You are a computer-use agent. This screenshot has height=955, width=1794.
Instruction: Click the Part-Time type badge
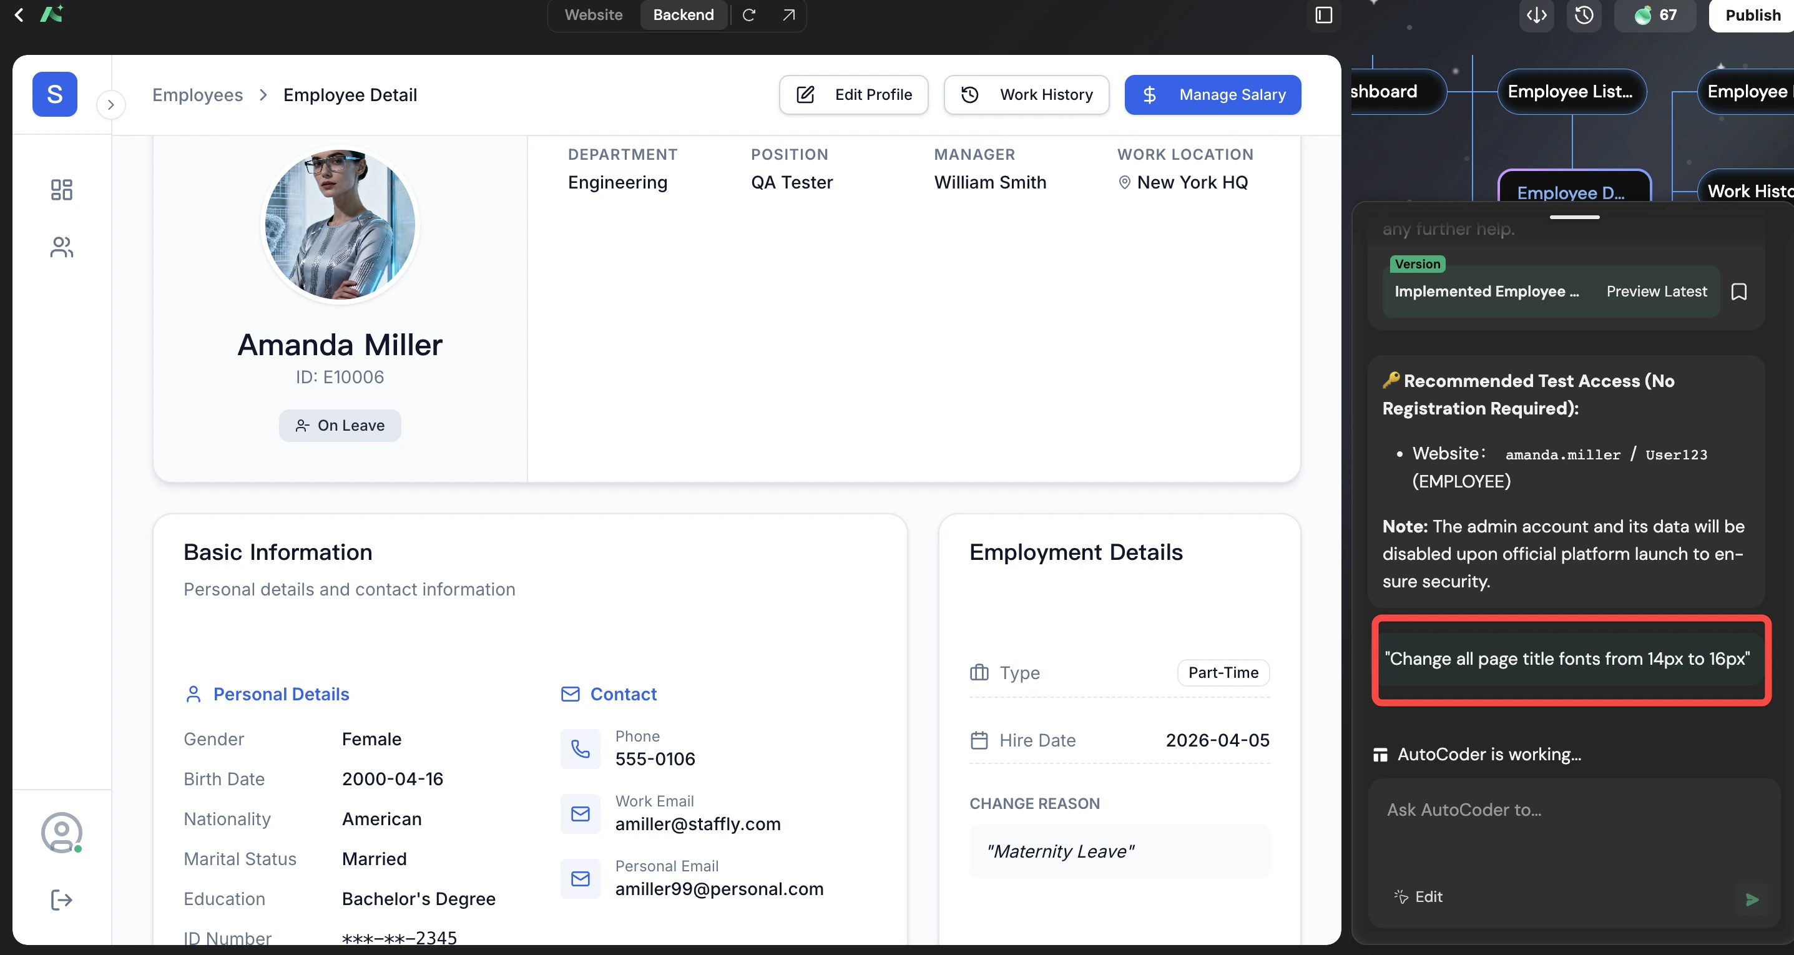pos(1223,672)
